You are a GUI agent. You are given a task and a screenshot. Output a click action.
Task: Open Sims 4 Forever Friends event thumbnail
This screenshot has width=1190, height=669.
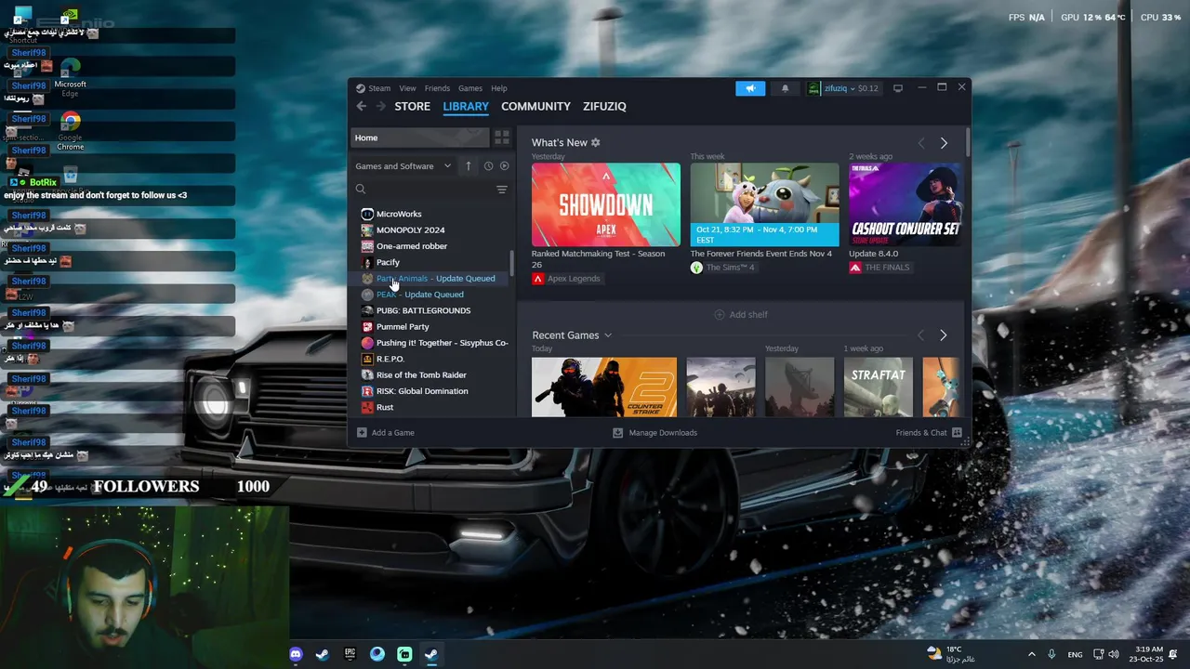pos(764,204)
